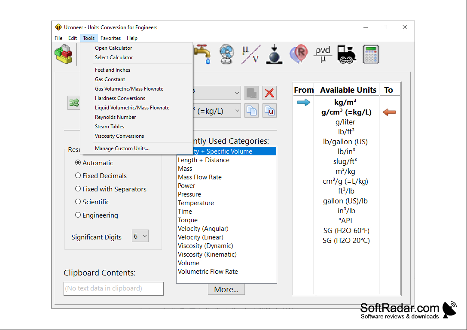The image size is (467, 330).
Task: Open Hardness Conversions
Action: tap(137, 98)
